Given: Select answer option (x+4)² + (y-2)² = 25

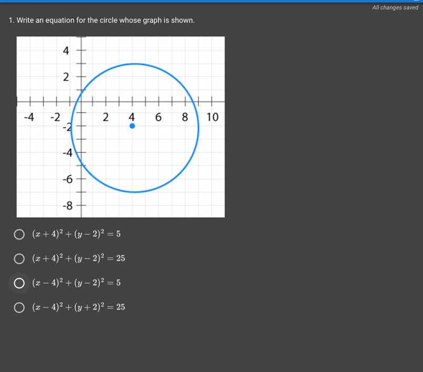Looking at the screenshot, I should (19, 258).
